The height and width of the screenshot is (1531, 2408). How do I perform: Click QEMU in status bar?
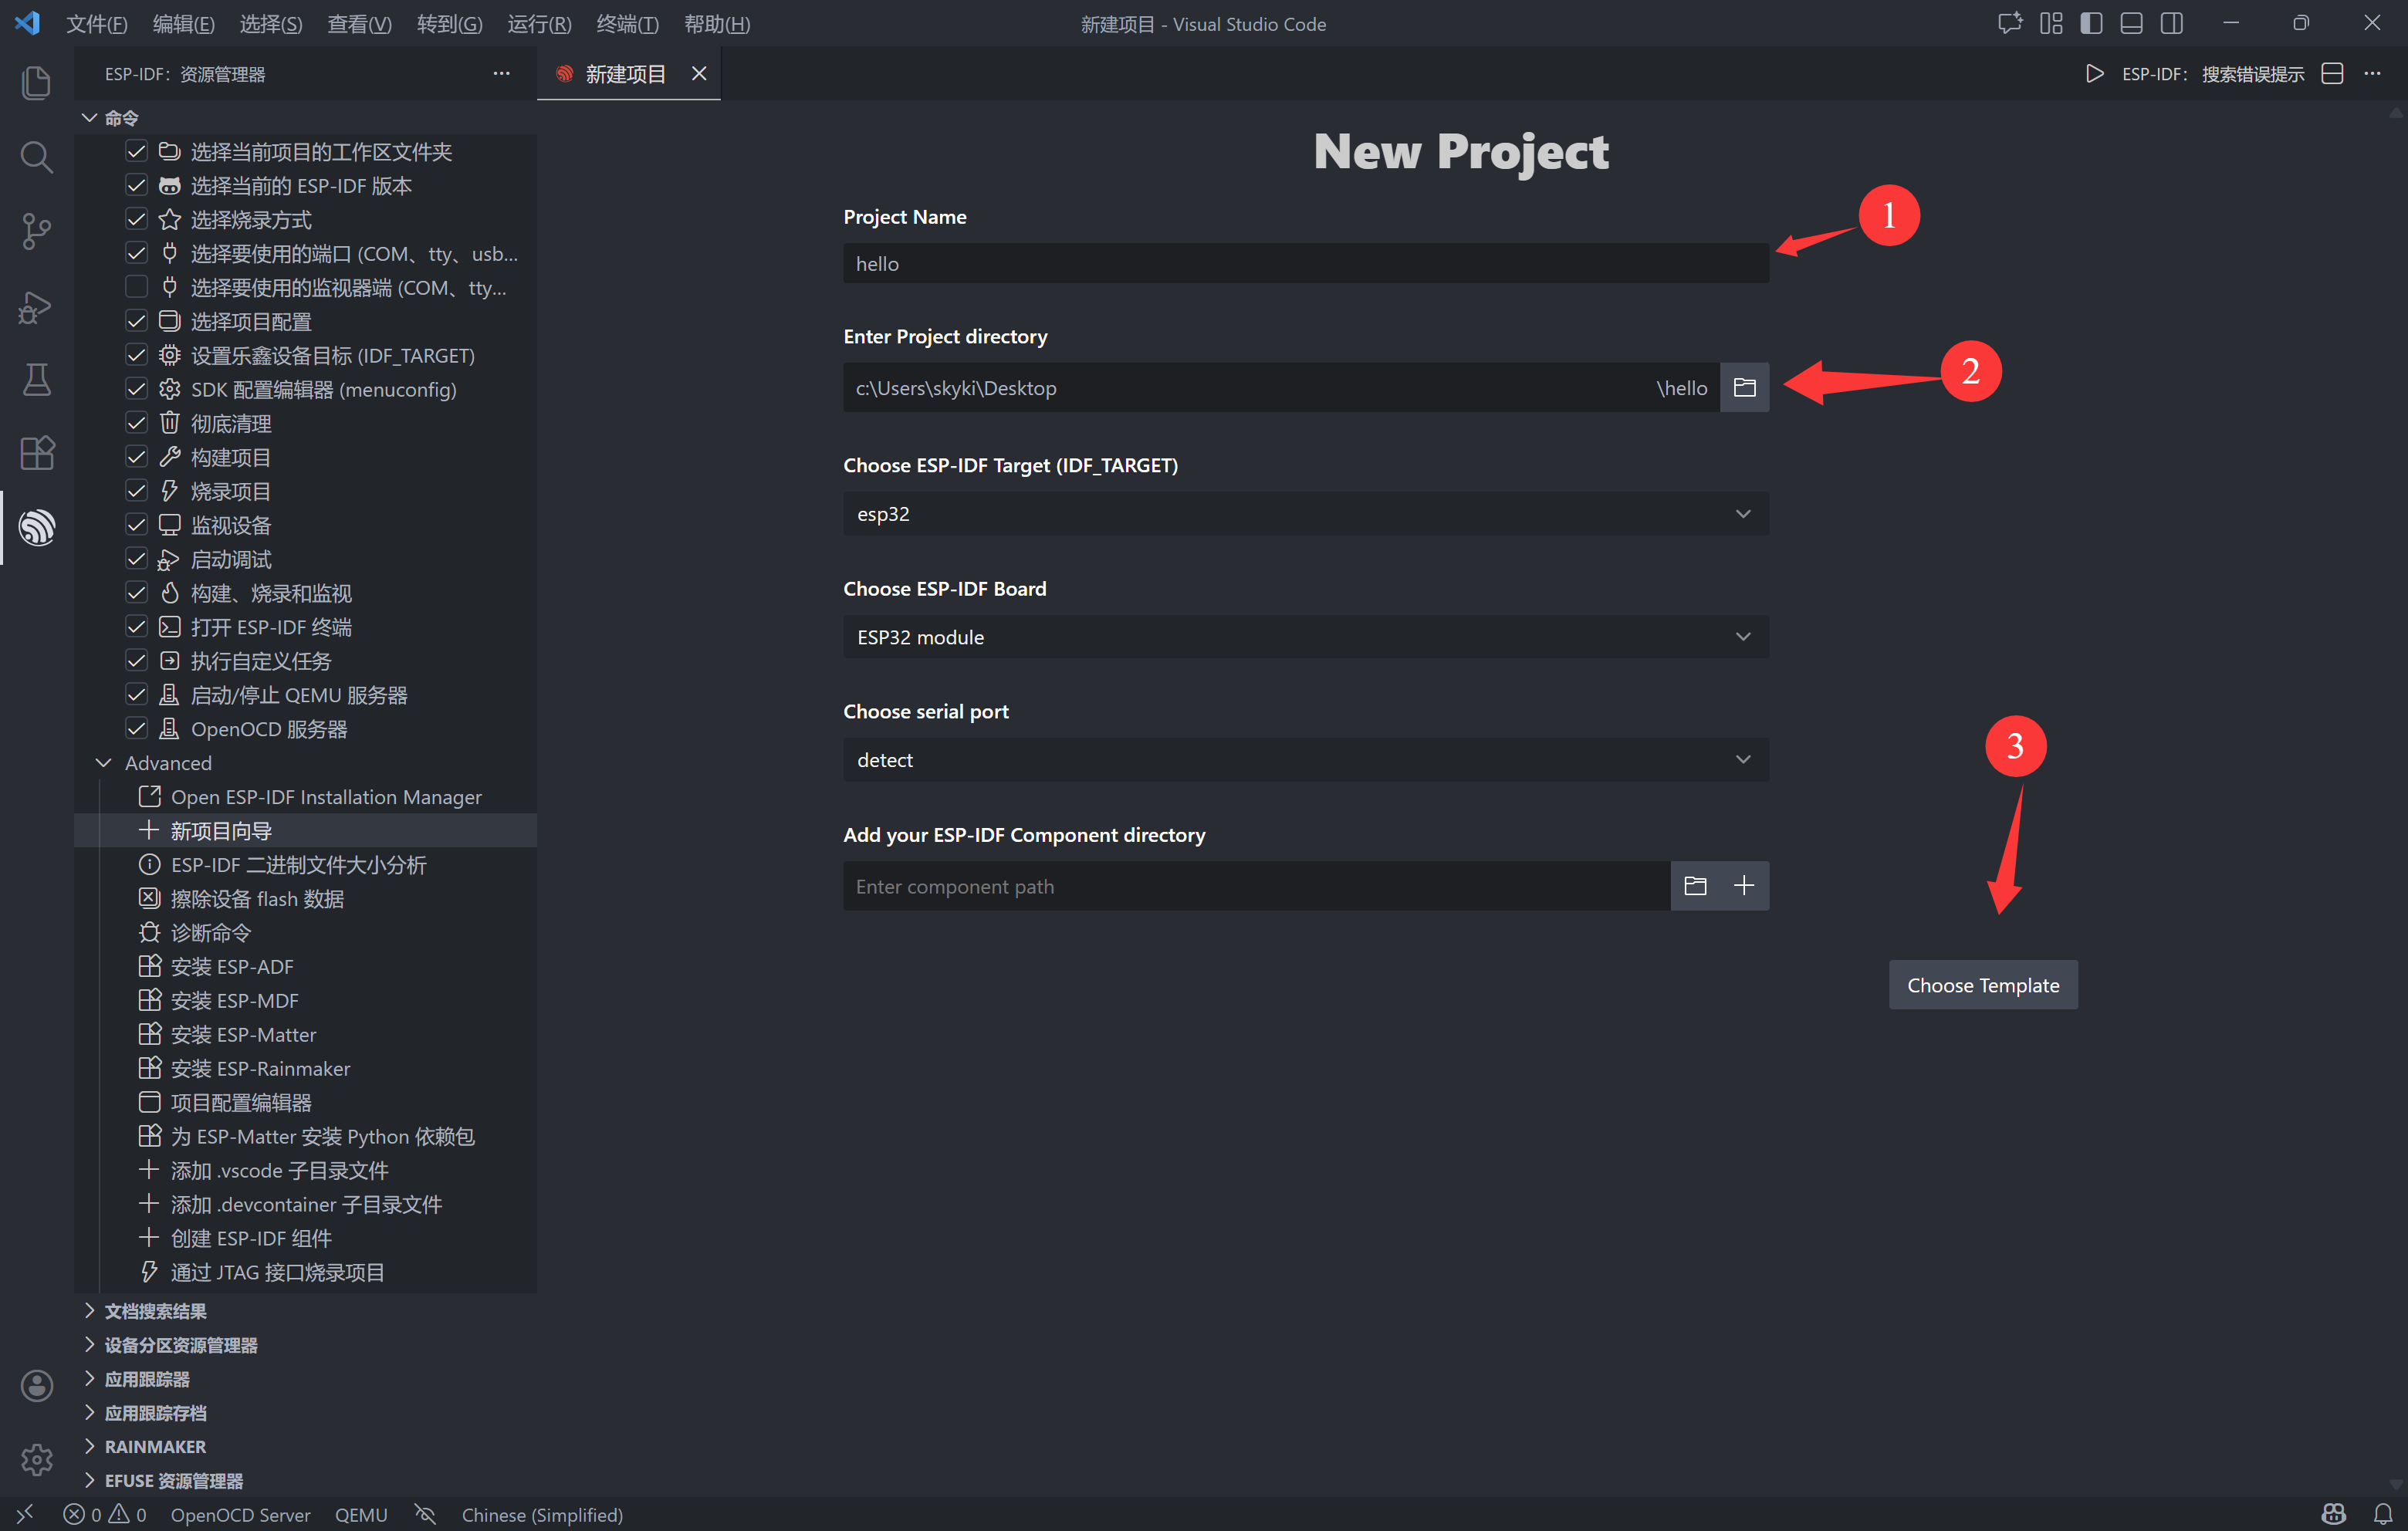pos(361,1514)
